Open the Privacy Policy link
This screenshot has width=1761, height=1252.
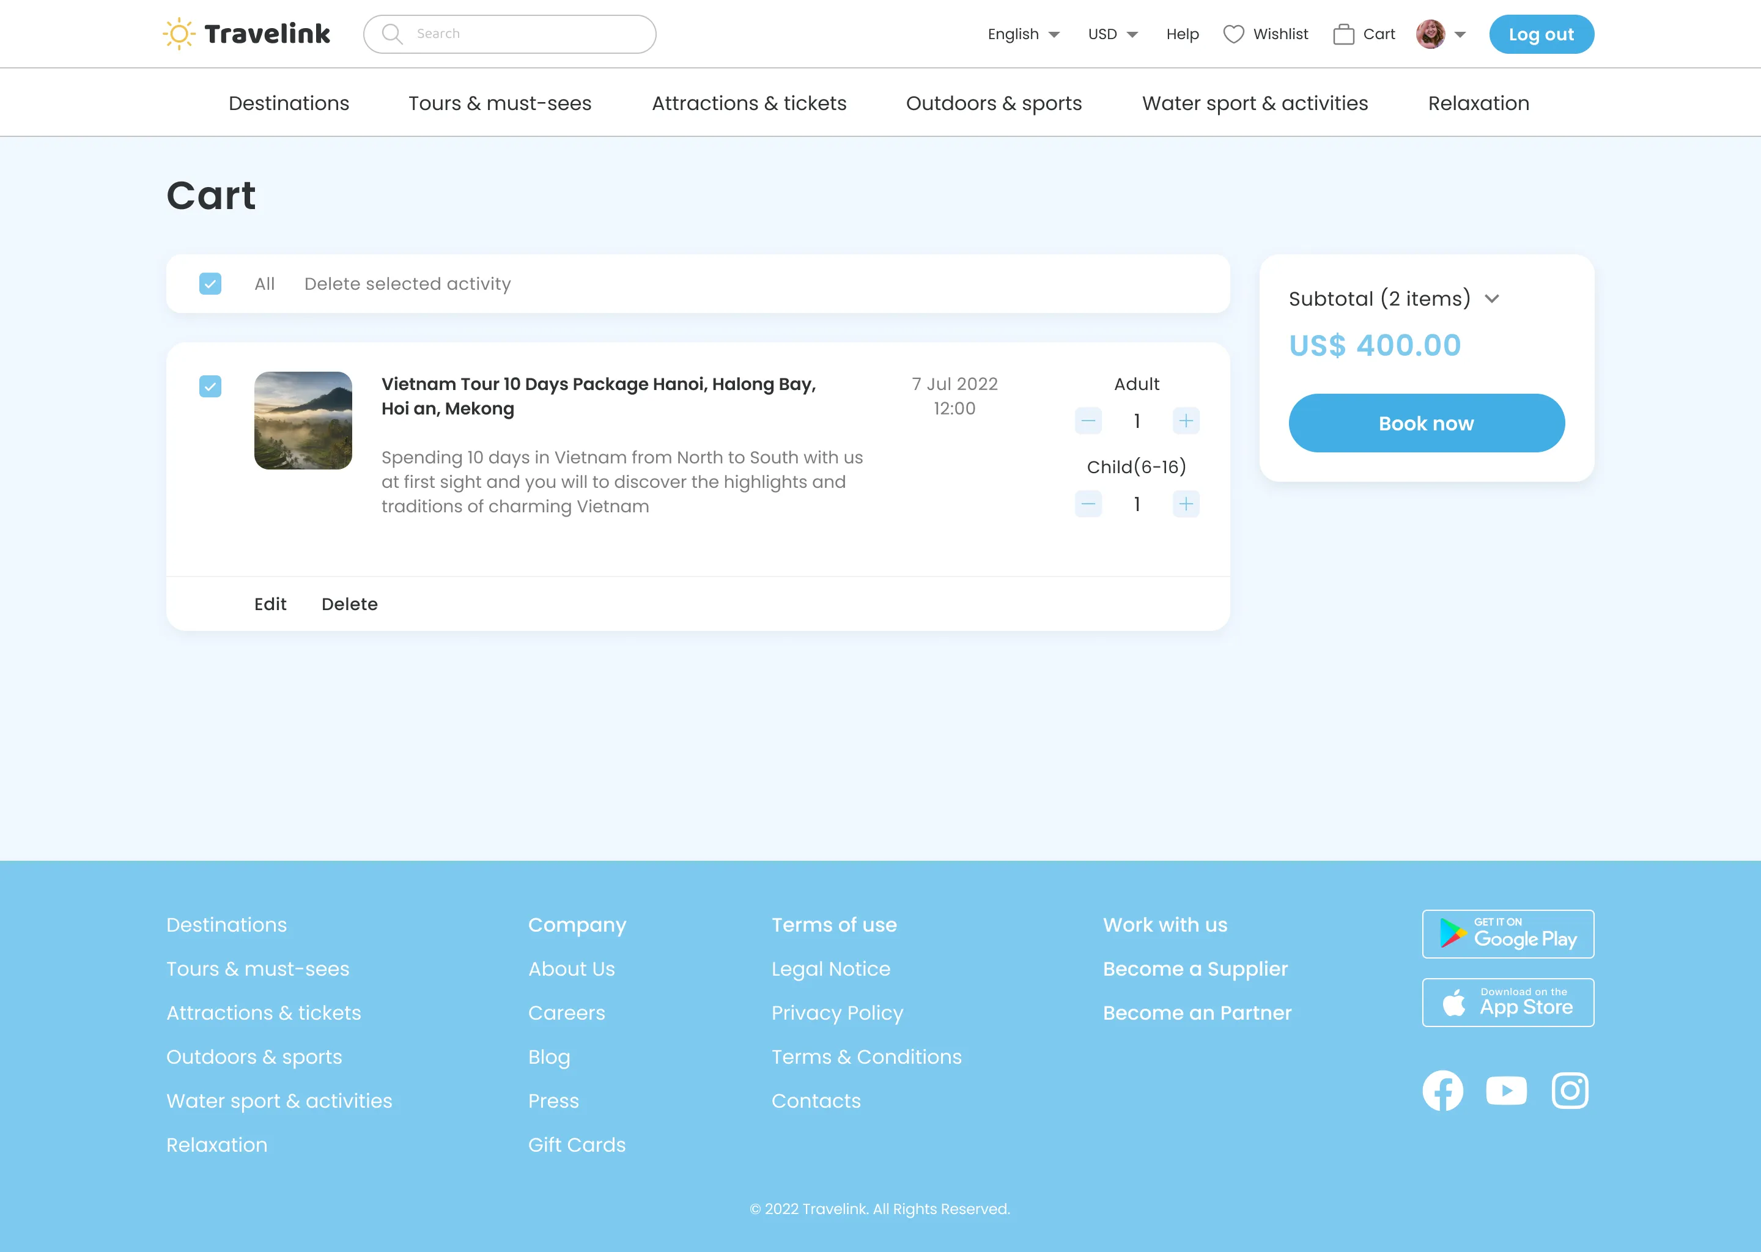point(836,1012)
